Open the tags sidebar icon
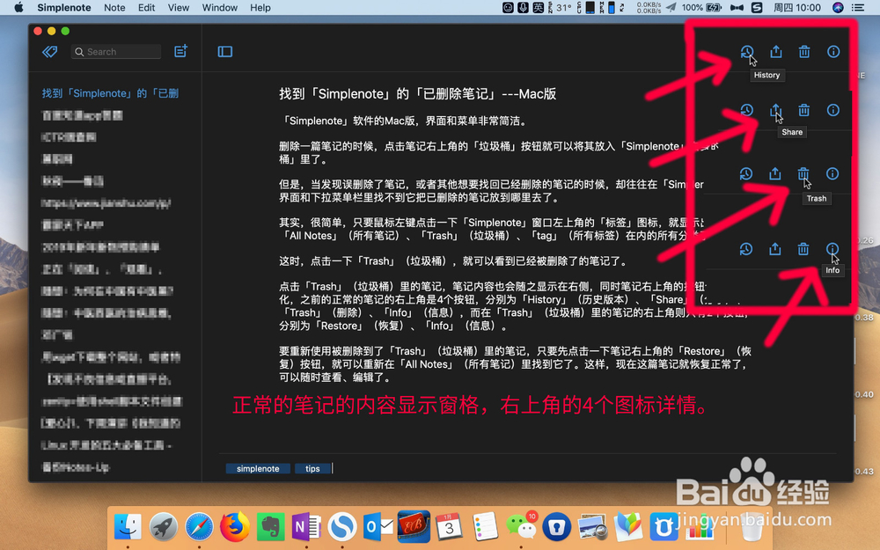This screenshot has width=880, height=550. [50, 52]
